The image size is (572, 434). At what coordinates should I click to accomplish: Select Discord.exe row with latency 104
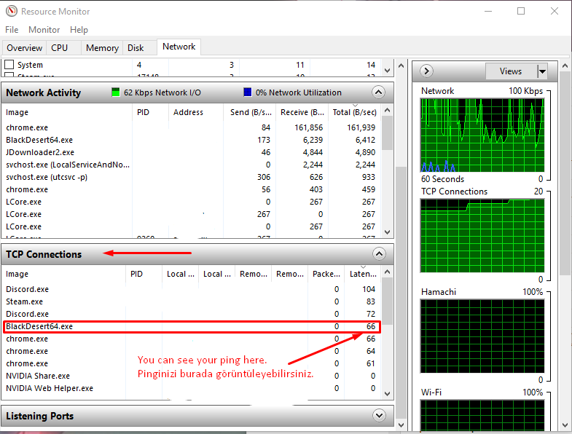191,289
